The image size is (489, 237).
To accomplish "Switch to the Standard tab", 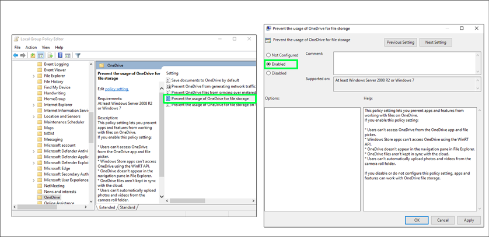I will click(128, 207).
